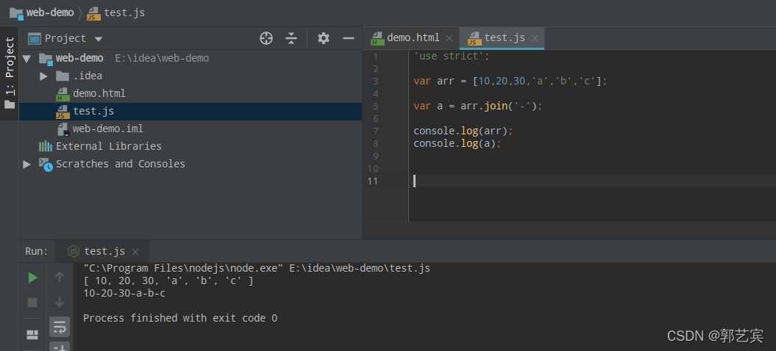Click the node.exe command line in console
776x351 pixels.
[x=257, y=269]
